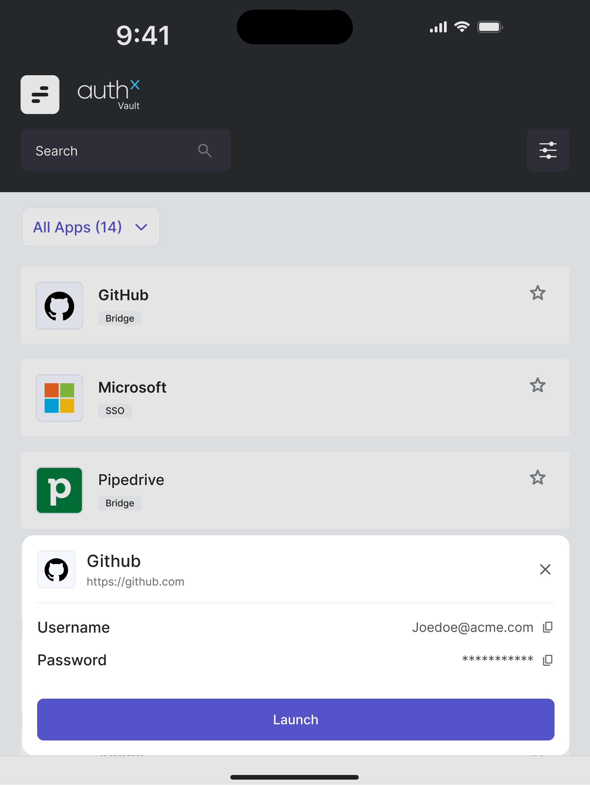Copy the masked password
Image resolution: width=590 pixels, height=787 pixels.
click(x=547, y=660)
